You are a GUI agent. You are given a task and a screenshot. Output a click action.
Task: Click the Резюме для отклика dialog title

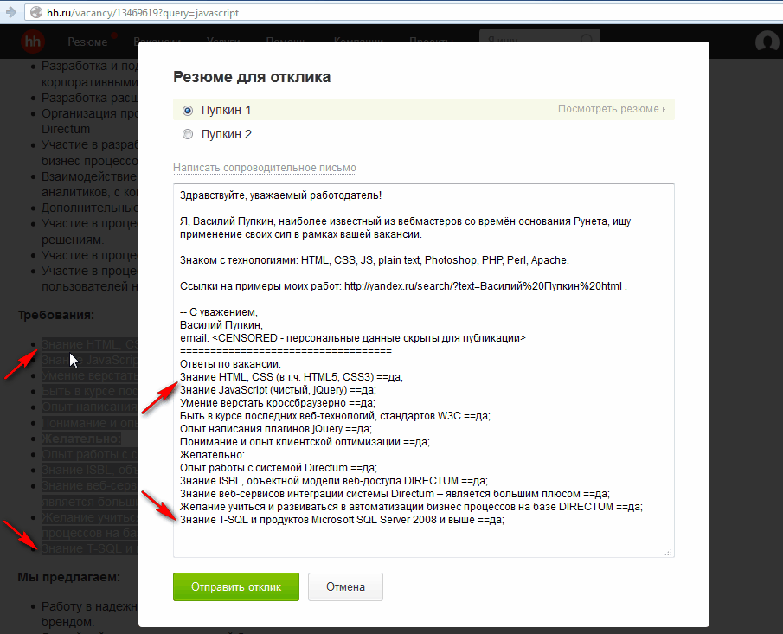coord(252,77)
